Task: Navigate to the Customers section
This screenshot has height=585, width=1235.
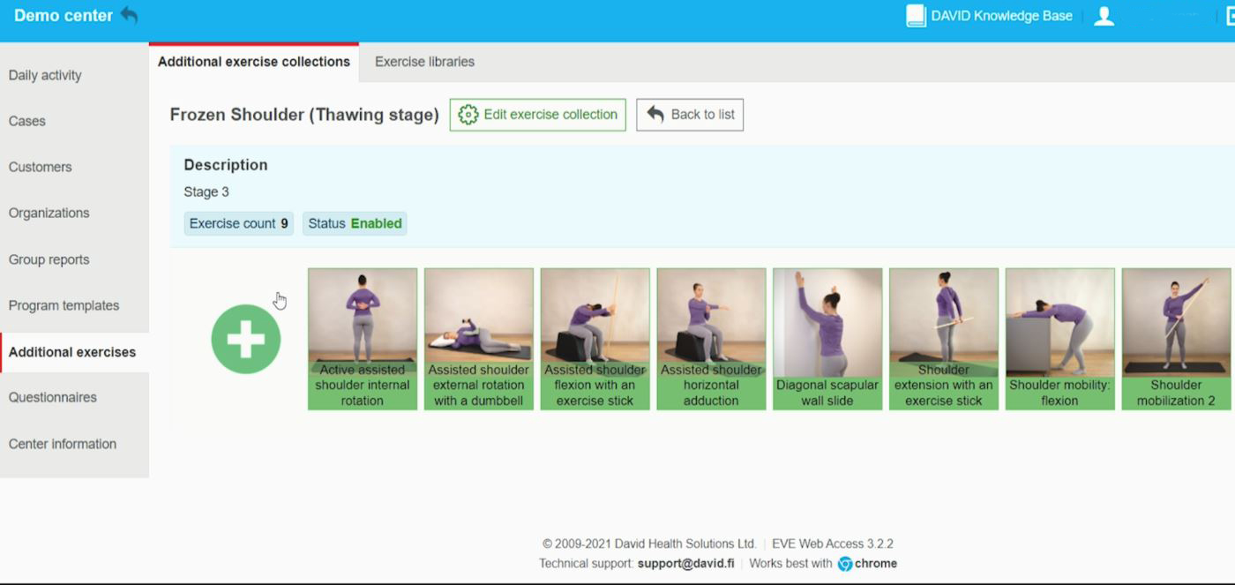Action: [x=40, y=167]
